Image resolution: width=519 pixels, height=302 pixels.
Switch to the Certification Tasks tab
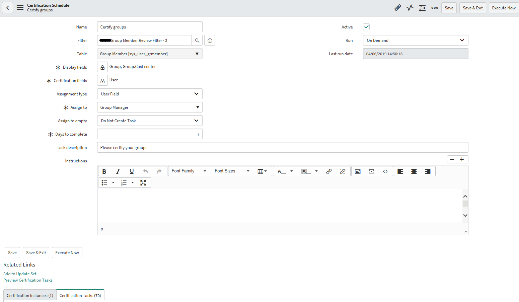[x=80, y=295]
